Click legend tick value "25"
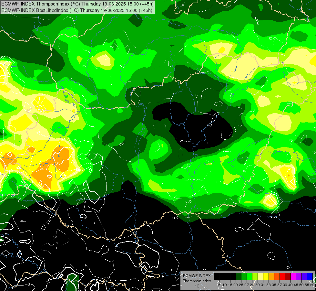The height and width of the screenshot is (291, 316). click(241, 285)
